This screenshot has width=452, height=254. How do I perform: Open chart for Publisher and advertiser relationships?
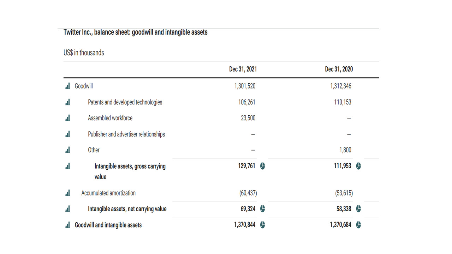coord(67,134)
